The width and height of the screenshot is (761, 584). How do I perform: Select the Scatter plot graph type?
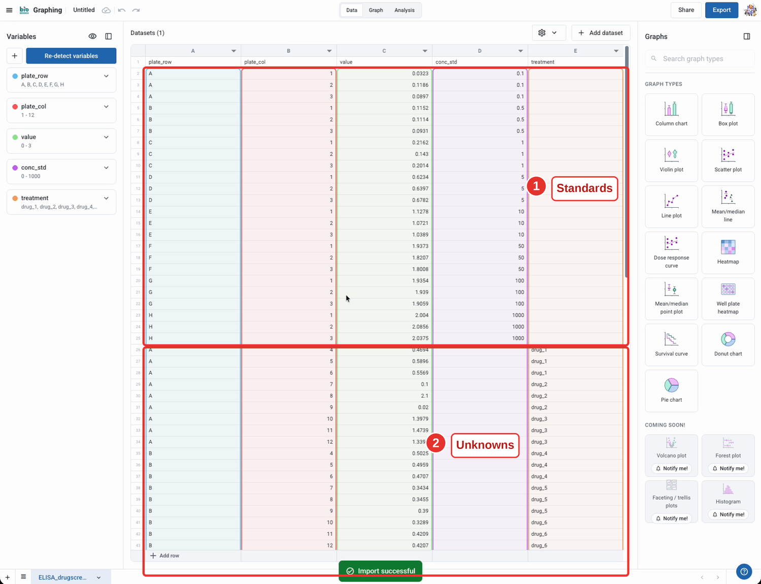coord(728,160)
